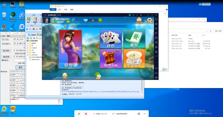Expand the res folder in project tree
The width and height of the screenshot is (223, 117).
[28, 50]
